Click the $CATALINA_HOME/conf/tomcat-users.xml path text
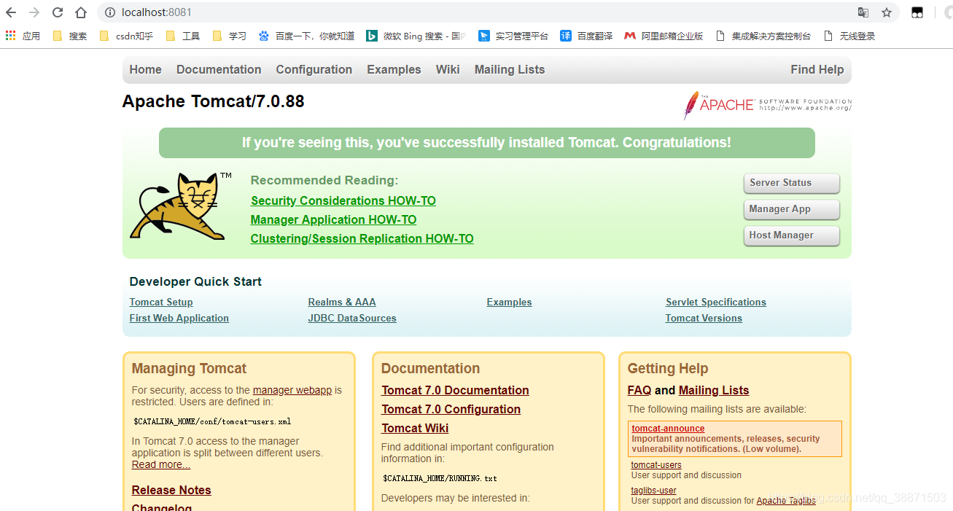The width and height of the screenshot is (953, 511). [x=212, y=421]
